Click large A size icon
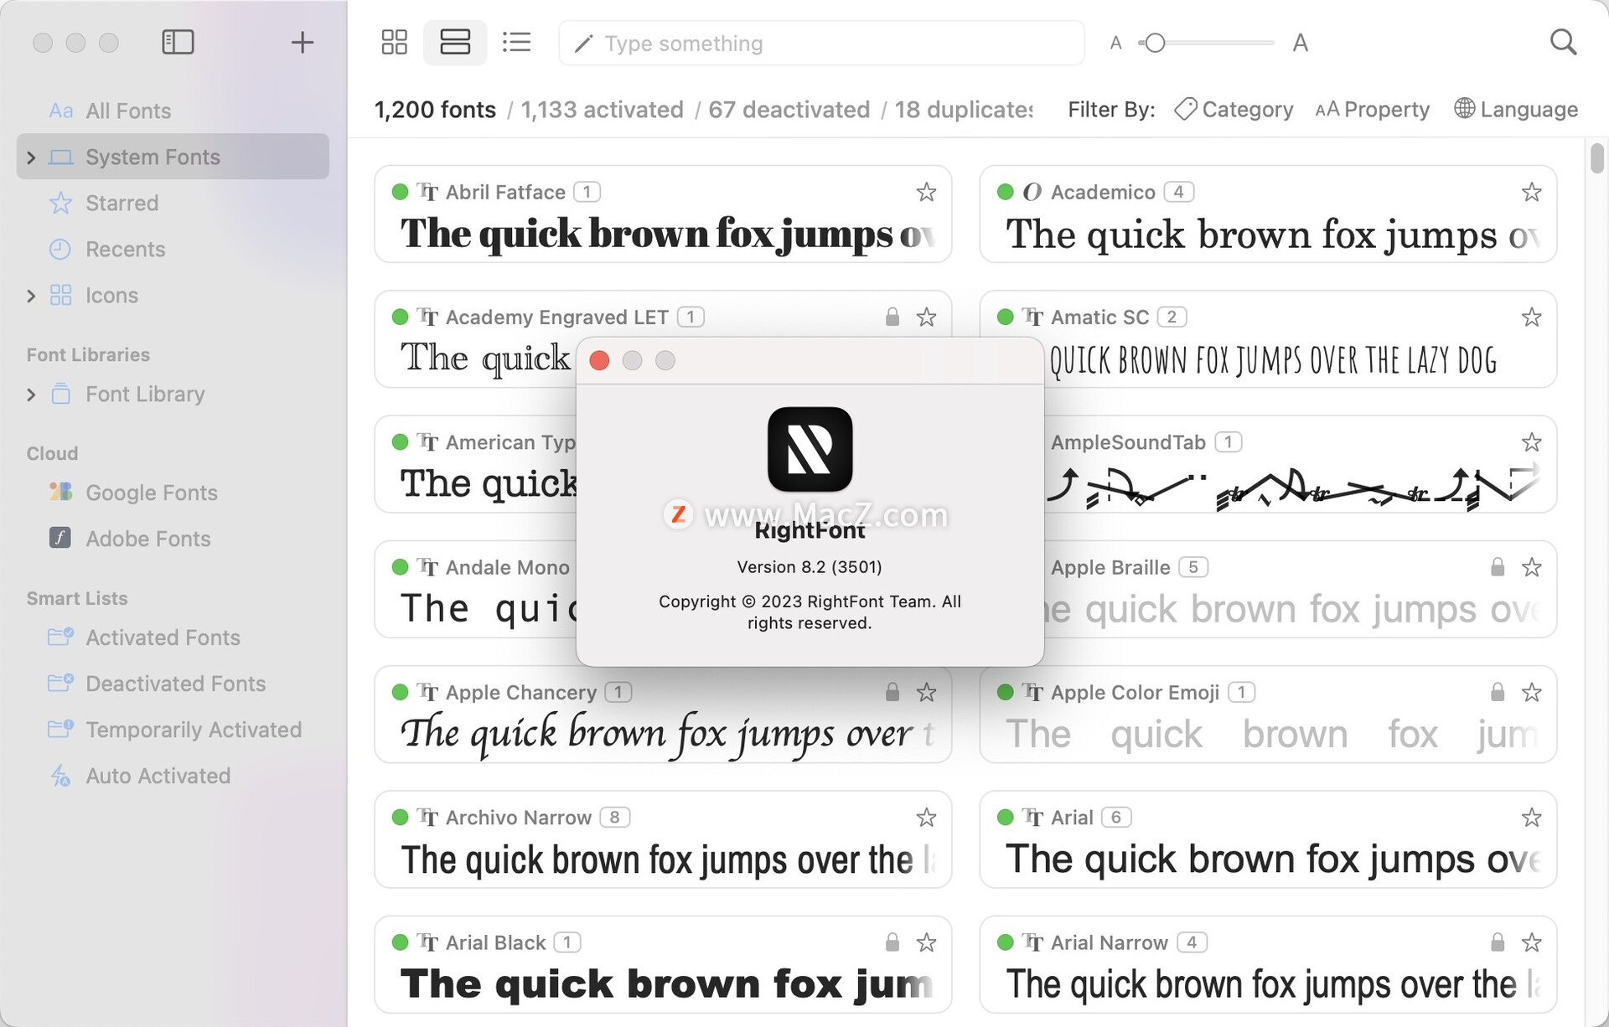This screenshot has width=1609, height=1027. tap(1300, 43)
